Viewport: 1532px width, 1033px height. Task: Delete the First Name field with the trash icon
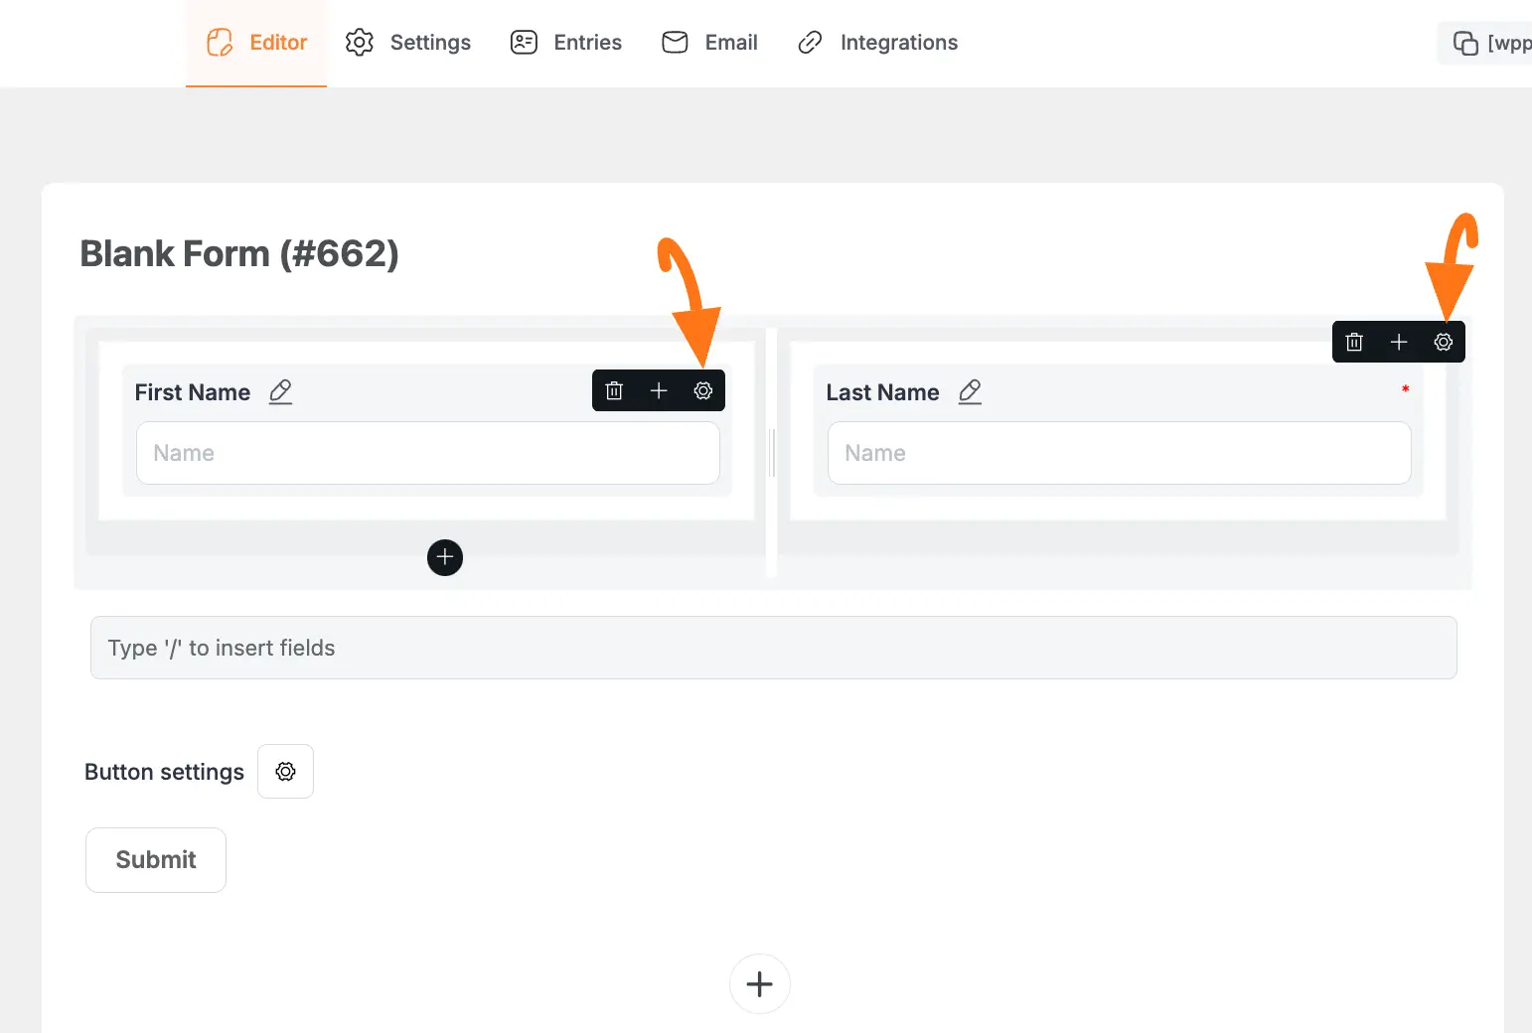click(x=614, y=390)
